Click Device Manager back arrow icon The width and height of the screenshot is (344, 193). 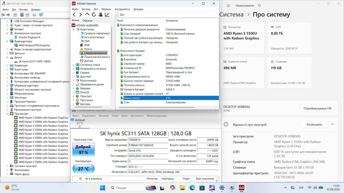[x=3, y=15]
